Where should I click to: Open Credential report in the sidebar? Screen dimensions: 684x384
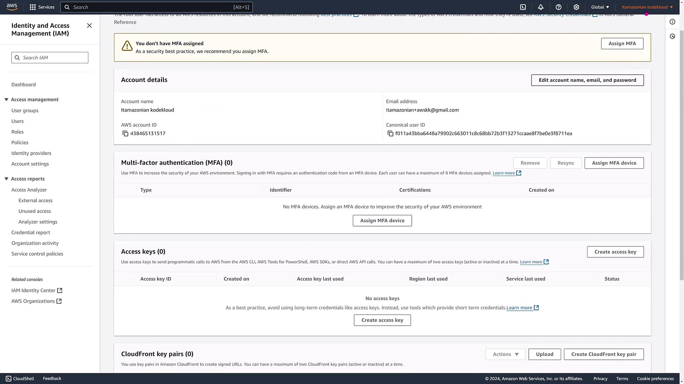point(31,233)
